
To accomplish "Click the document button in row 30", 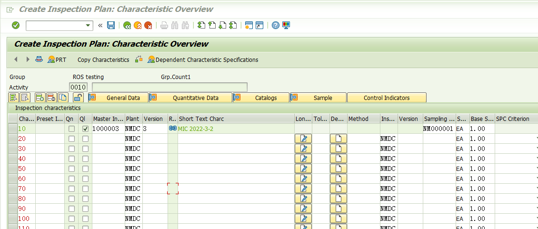I will (339, 149).
